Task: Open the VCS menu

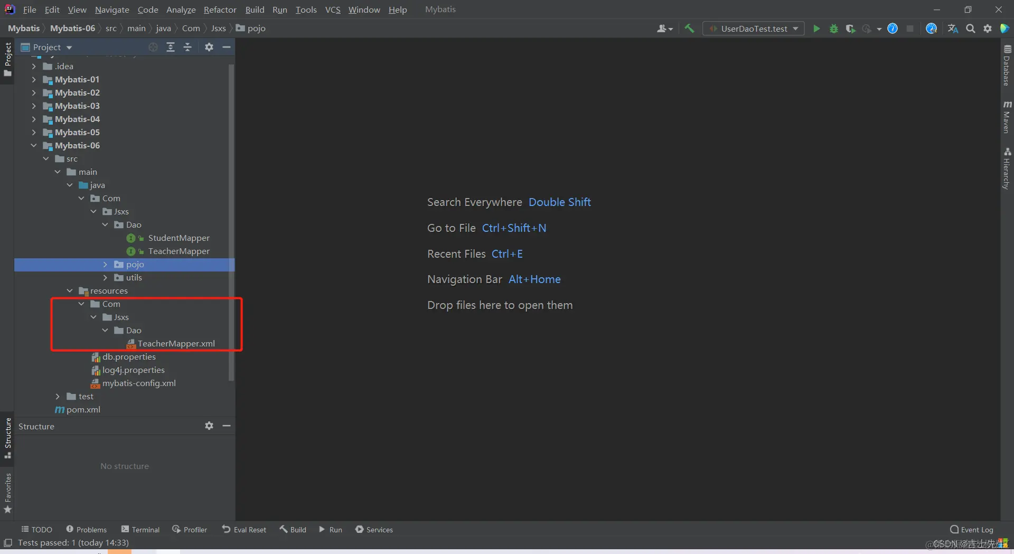Action: pos(333,10)
